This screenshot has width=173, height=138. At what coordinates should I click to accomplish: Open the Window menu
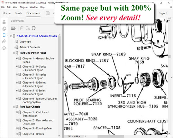pyautogui.click(x=34, y=7)
